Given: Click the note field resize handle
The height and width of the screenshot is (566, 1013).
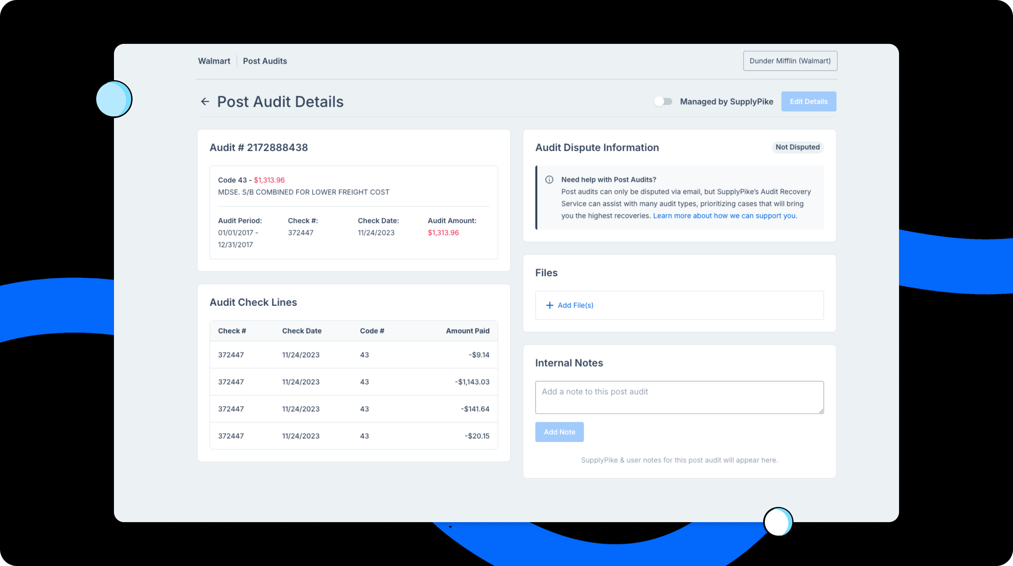Looking at the screenshot, I should click(821, 411).
